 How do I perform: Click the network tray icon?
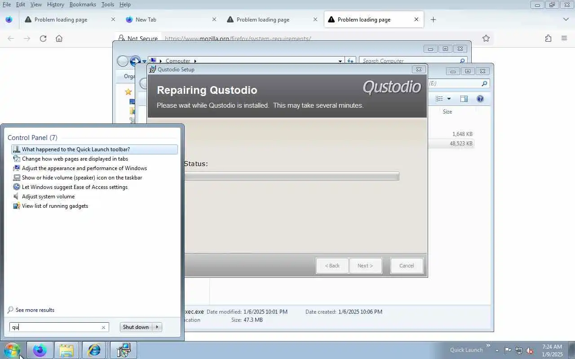pyautogui.click(x=519, y=350)
